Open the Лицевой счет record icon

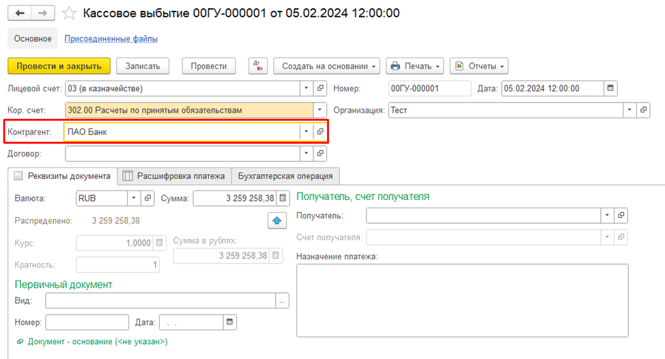pyautogui.click(x=320, y=88)
